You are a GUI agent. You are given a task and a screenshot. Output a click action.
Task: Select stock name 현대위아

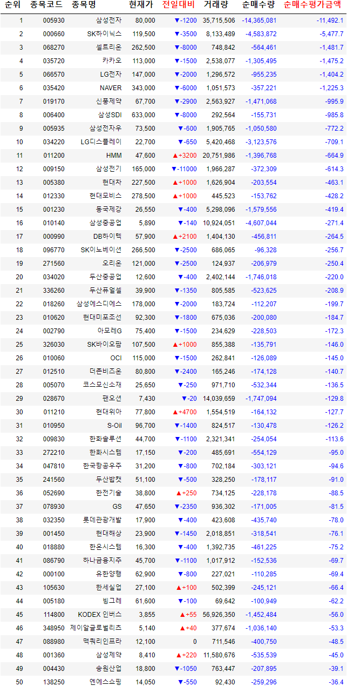110,412
